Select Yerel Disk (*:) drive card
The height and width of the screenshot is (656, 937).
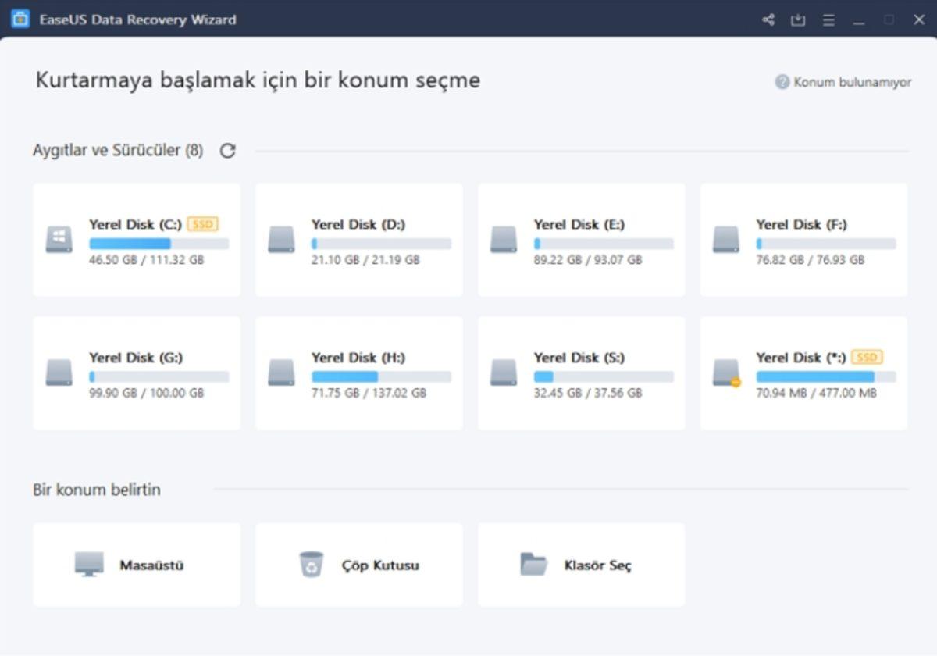coord(802,373)
